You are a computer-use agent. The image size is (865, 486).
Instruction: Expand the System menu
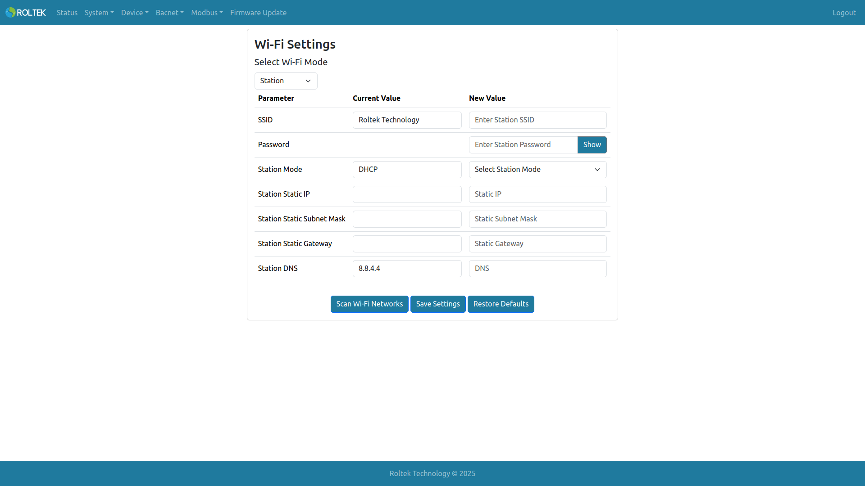coord(99,13)
